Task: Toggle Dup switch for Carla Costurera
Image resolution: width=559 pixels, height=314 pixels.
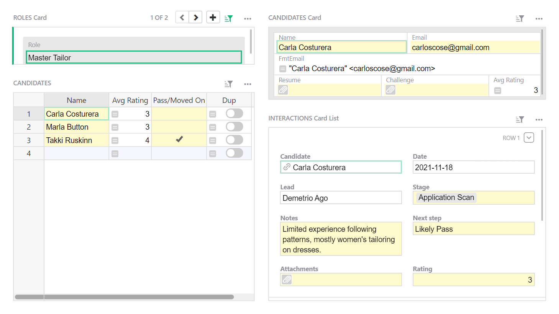Action: 234,114
